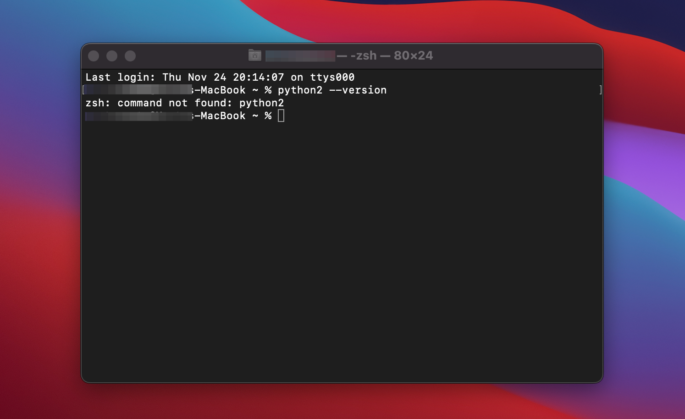The width and height of the screenshot is (685, 419).
Task: Click the home folder icon in title bar
Action: click(x=254, y=55)
